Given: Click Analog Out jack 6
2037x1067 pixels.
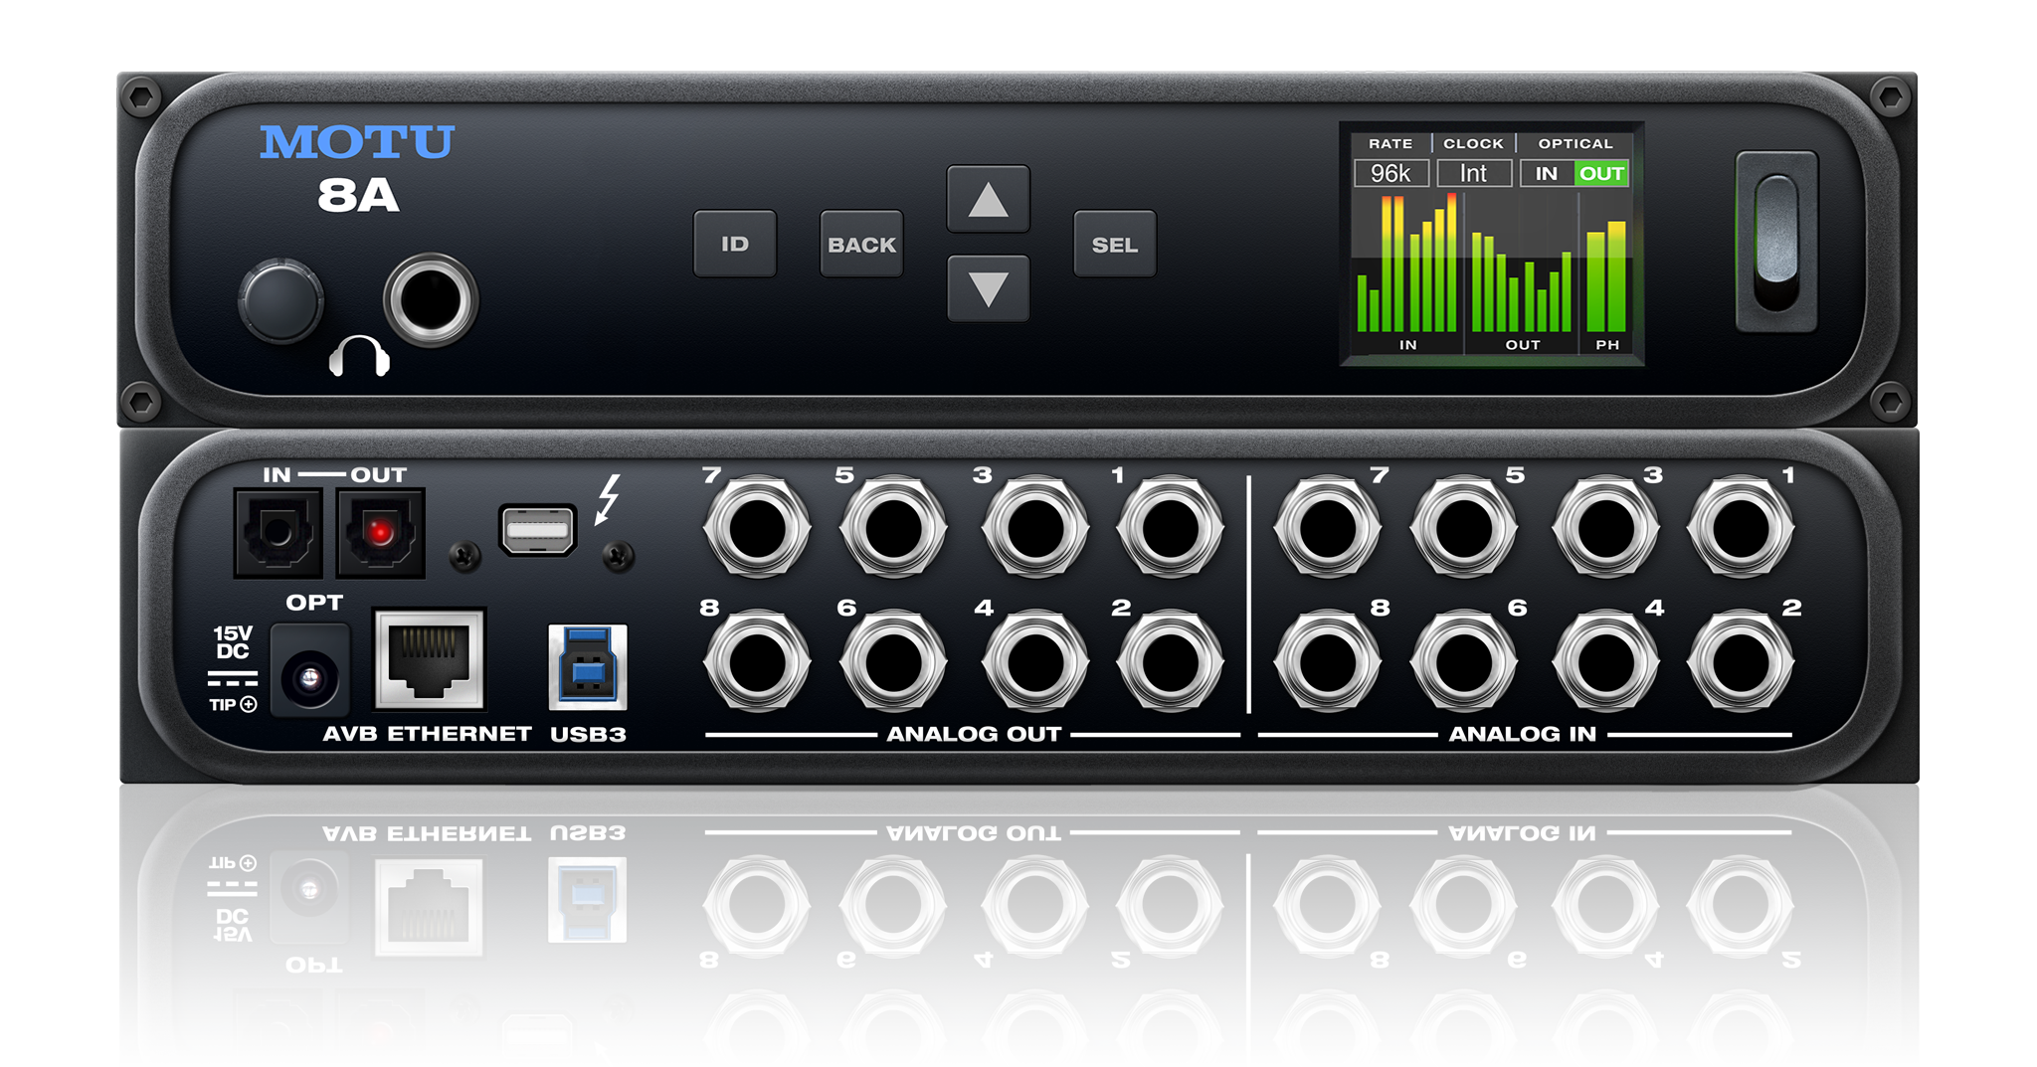Looking at the screenshot, I should [892, 661].
